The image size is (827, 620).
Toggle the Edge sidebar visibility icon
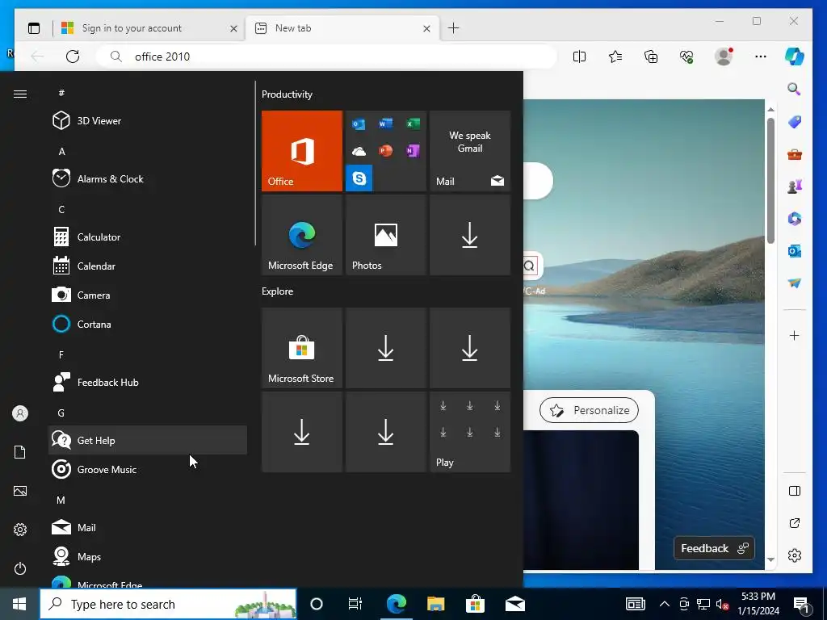pos(795,491)
